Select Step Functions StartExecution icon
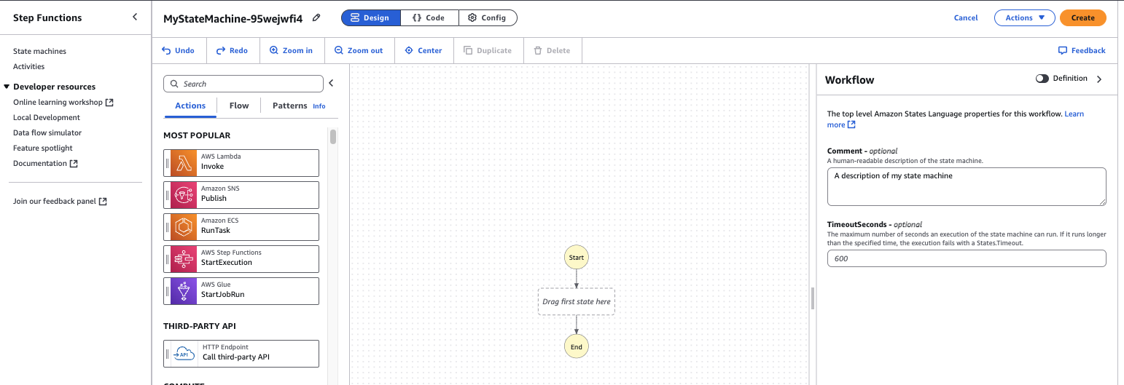1124x385 pixels. point(184,259)
